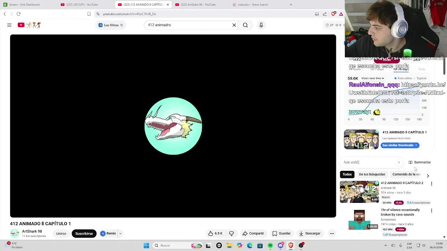Switch to the UBICLIPS YouTube tab
The width and height of the screenshot is (447, 251).
(x=83, y=5)
